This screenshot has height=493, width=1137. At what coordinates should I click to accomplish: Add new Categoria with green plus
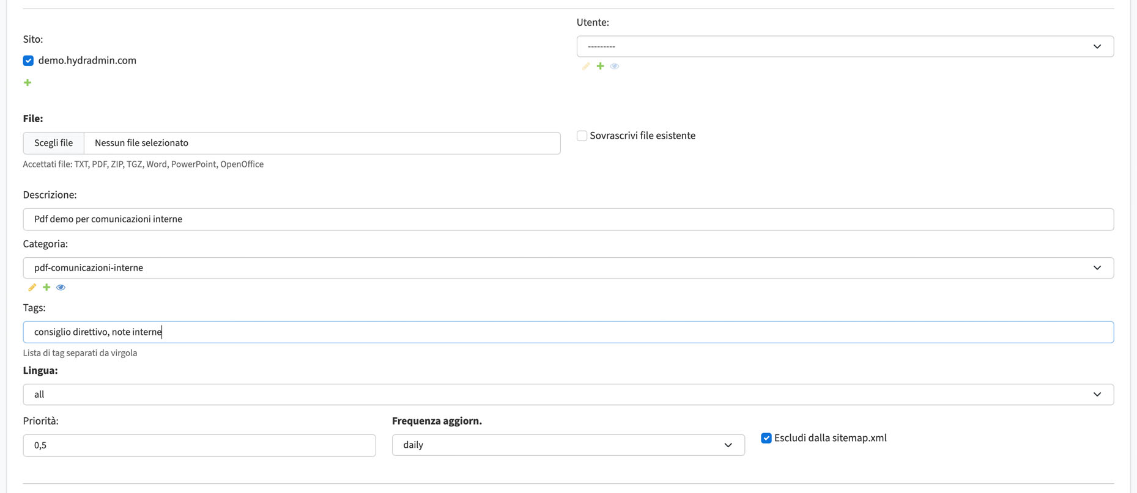click(x=46, y=287)
